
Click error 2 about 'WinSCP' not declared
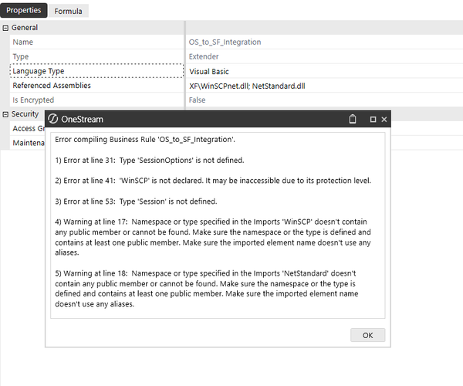pos(213,181)
